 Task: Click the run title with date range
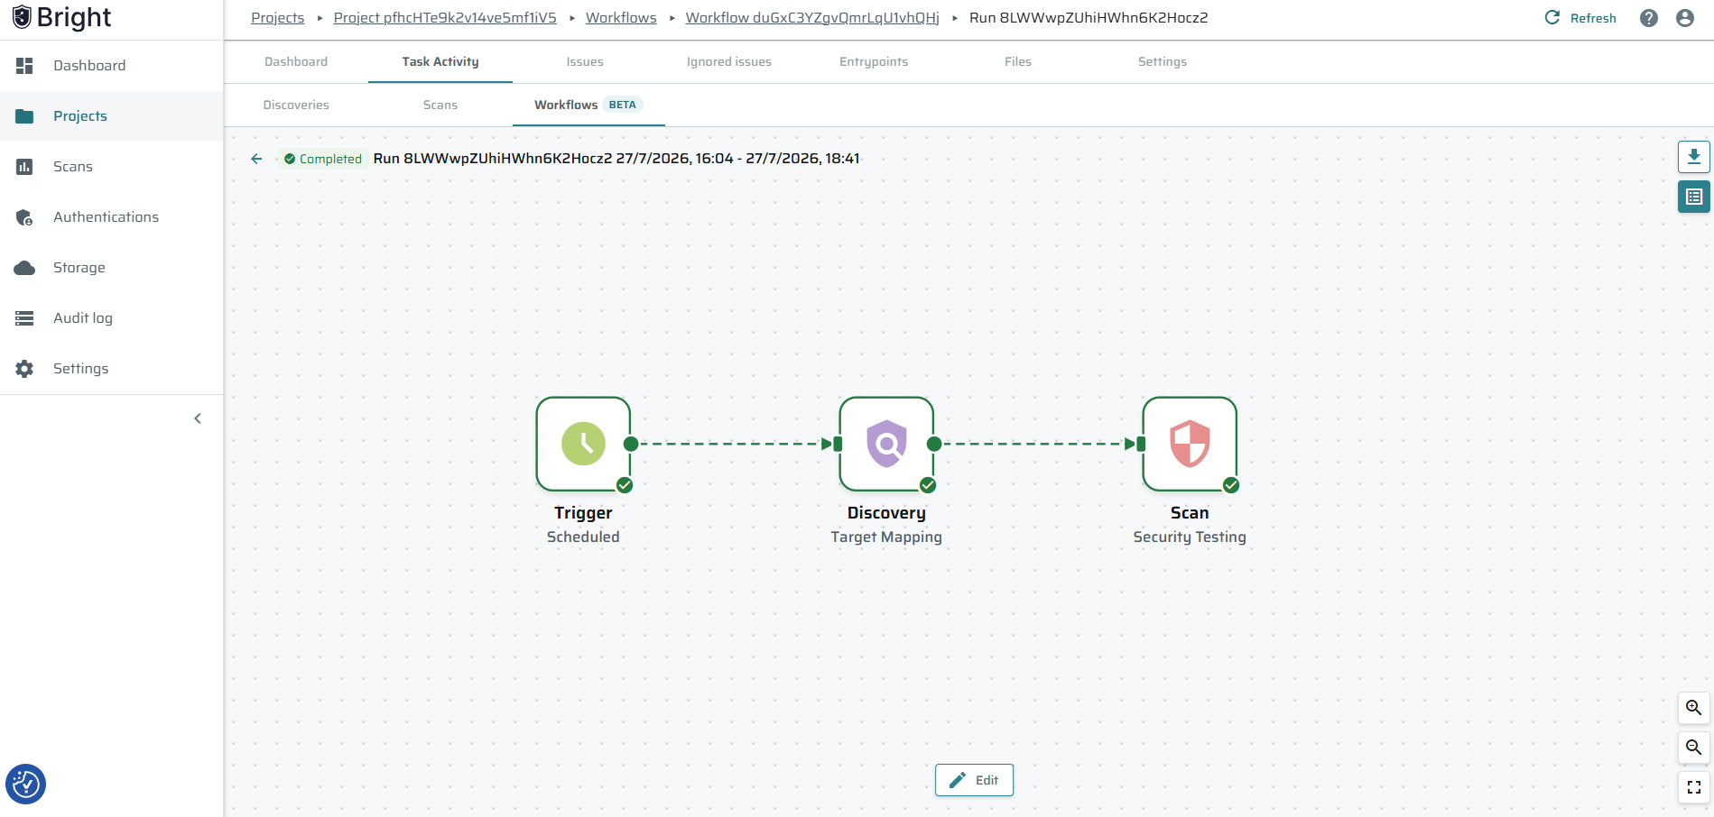tap(616, 159)
